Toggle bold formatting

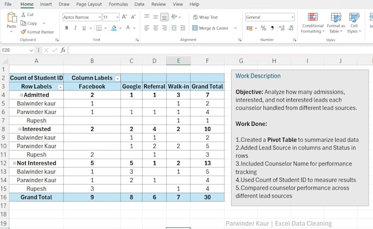[66, 28]
